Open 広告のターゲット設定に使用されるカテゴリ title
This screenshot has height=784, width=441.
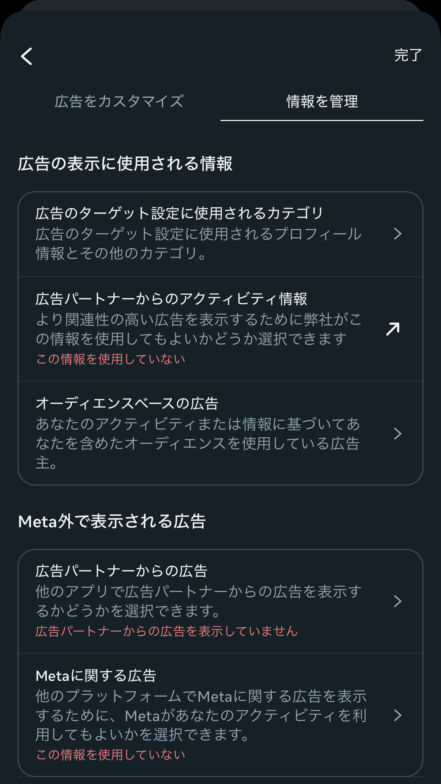click(179, 213)
